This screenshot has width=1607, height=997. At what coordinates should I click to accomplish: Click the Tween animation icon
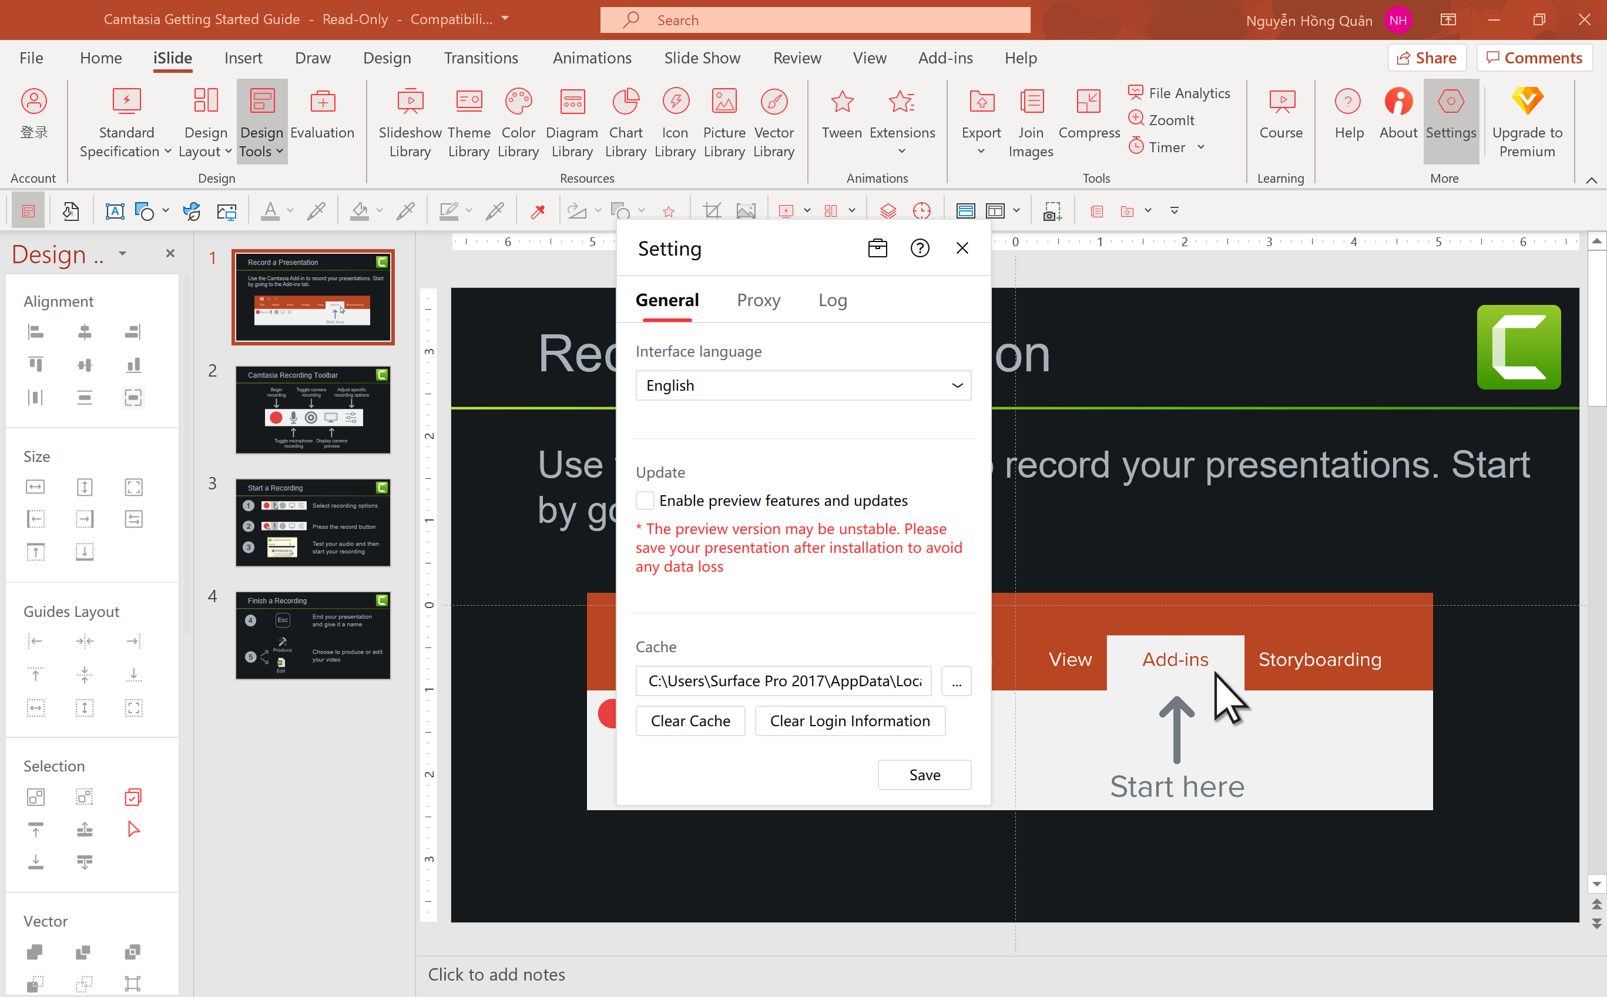pos(841,113)
